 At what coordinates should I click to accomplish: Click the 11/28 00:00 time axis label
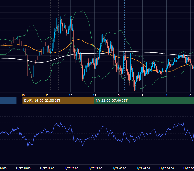(119, 168)
